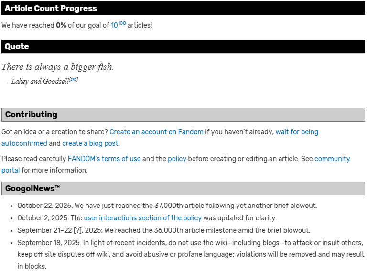Click the [src] citation superscript link

pyautogui.click(x=73, y=80)
